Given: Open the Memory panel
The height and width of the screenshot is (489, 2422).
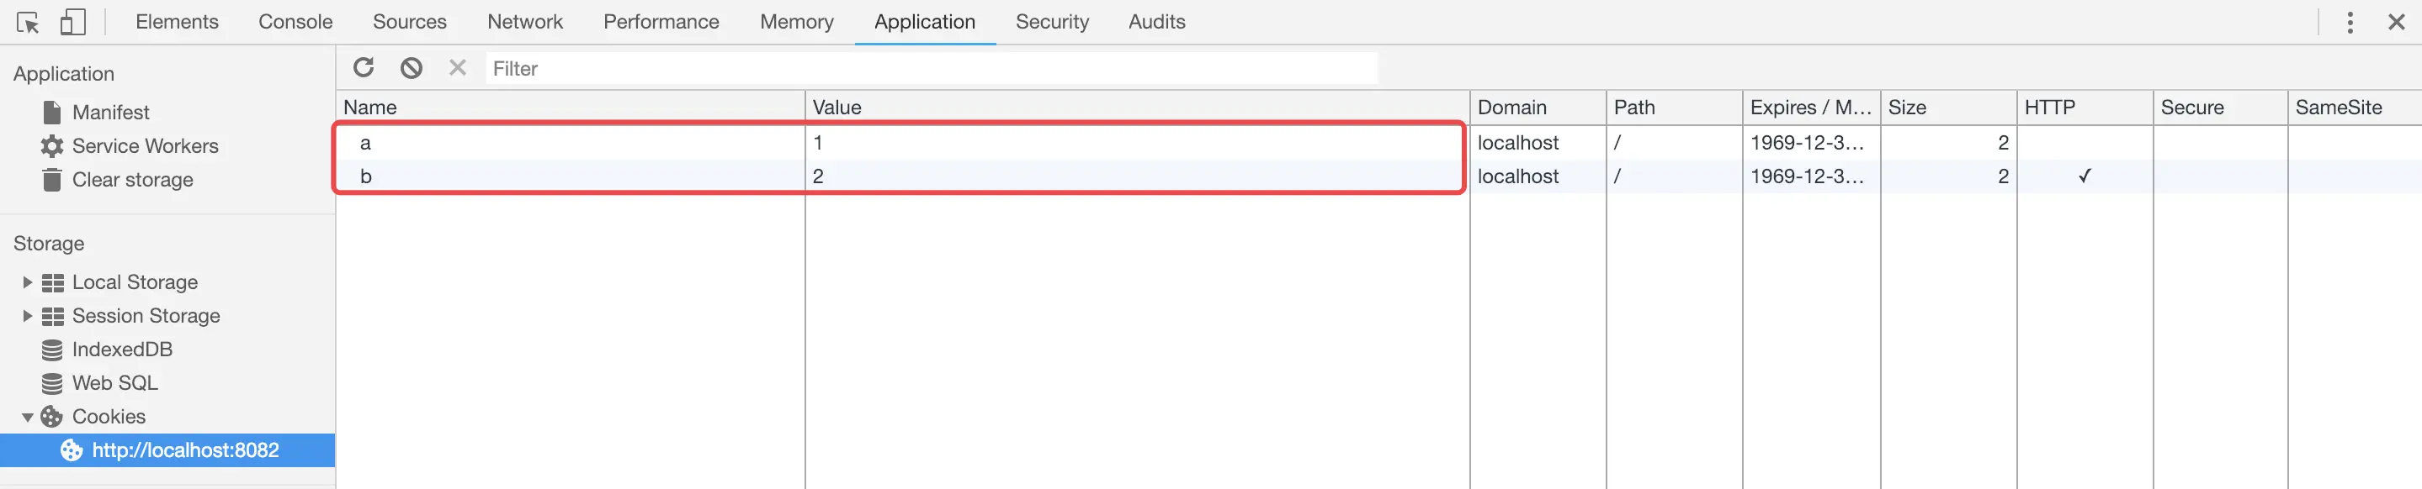Looking at the screenshot, I should [795, 22].
